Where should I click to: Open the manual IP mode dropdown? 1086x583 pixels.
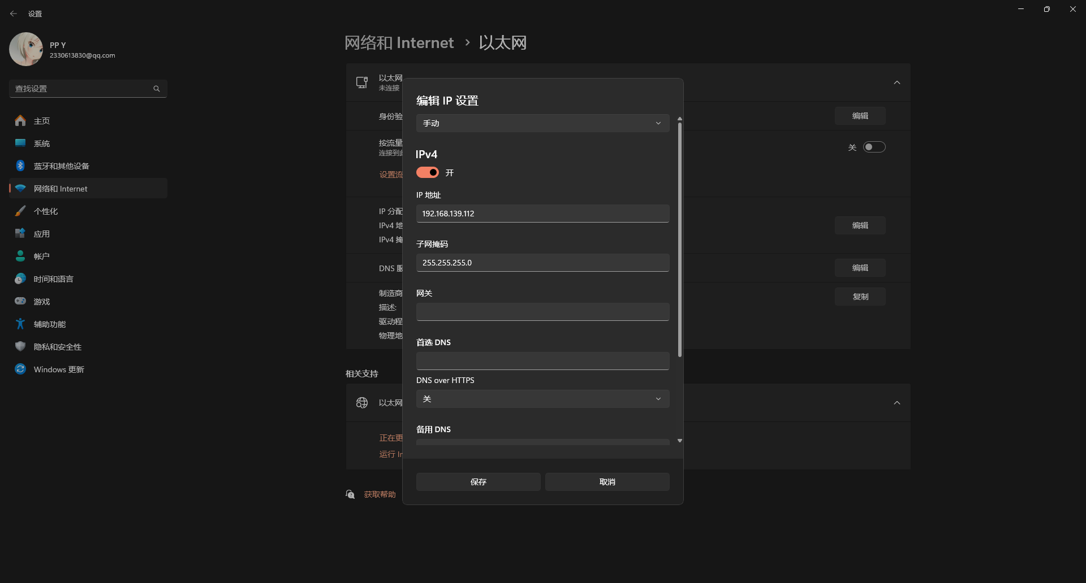point(542,123)
